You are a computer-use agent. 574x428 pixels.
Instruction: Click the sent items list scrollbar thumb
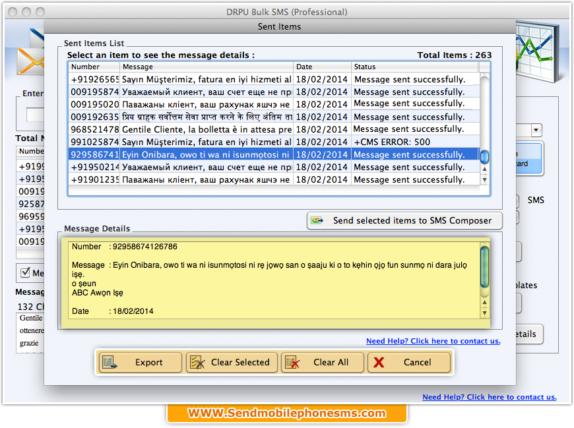pyautogui.click(x=484, y=157)
